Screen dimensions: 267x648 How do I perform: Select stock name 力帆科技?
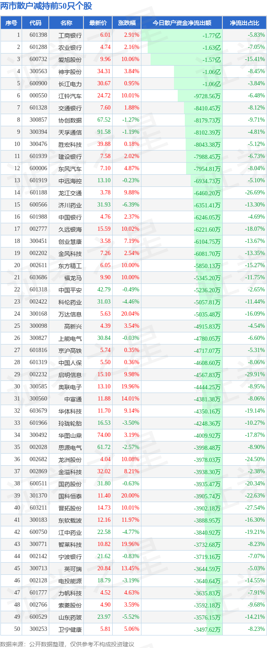tap(70, 593)
